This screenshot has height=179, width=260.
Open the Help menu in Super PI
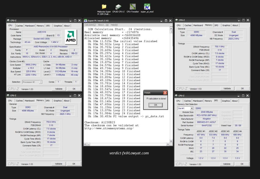pos(114,25)
